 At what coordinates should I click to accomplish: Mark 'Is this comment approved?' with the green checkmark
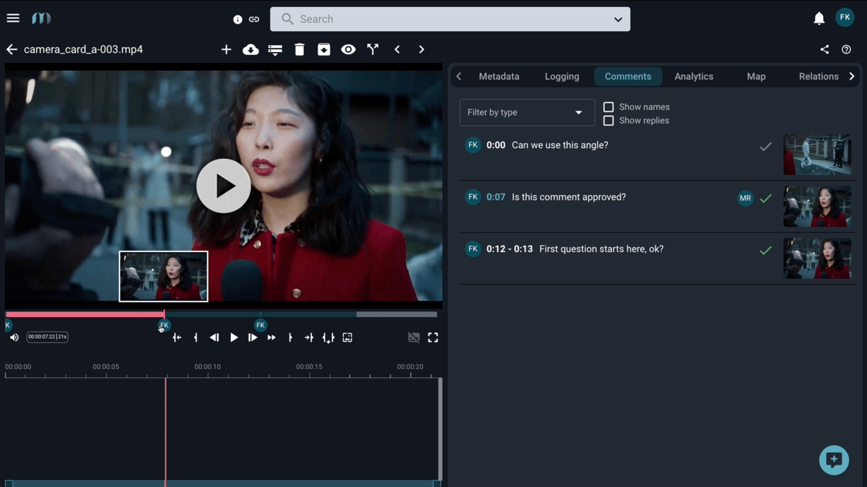pos(766,198)
